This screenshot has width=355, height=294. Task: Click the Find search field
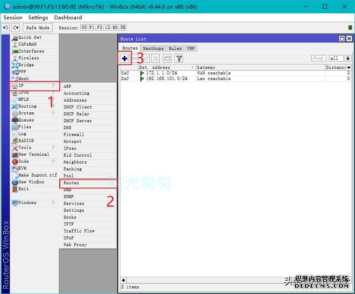pos(318,58)
